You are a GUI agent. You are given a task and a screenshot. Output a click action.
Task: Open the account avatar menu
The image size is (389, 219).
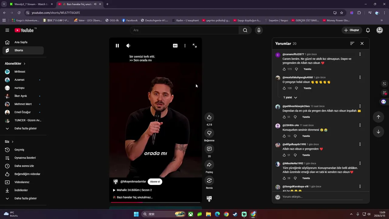(x=380, y=30)
